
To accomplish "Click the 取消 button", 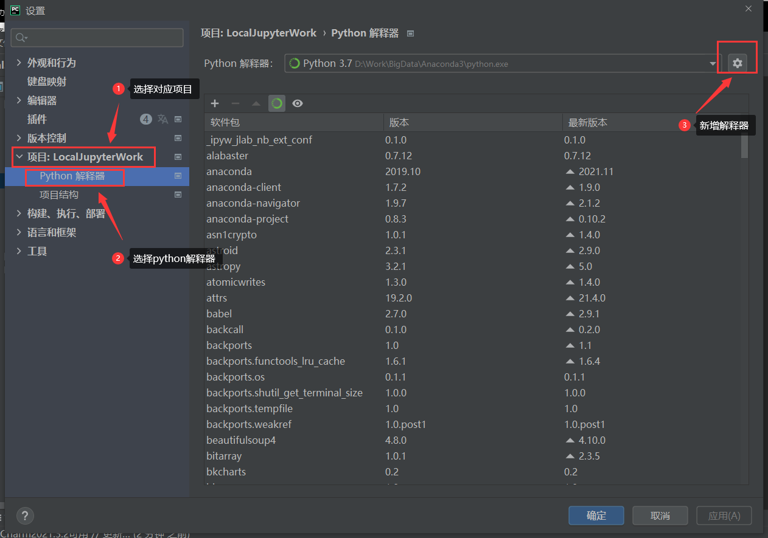I will pos(660,516).
